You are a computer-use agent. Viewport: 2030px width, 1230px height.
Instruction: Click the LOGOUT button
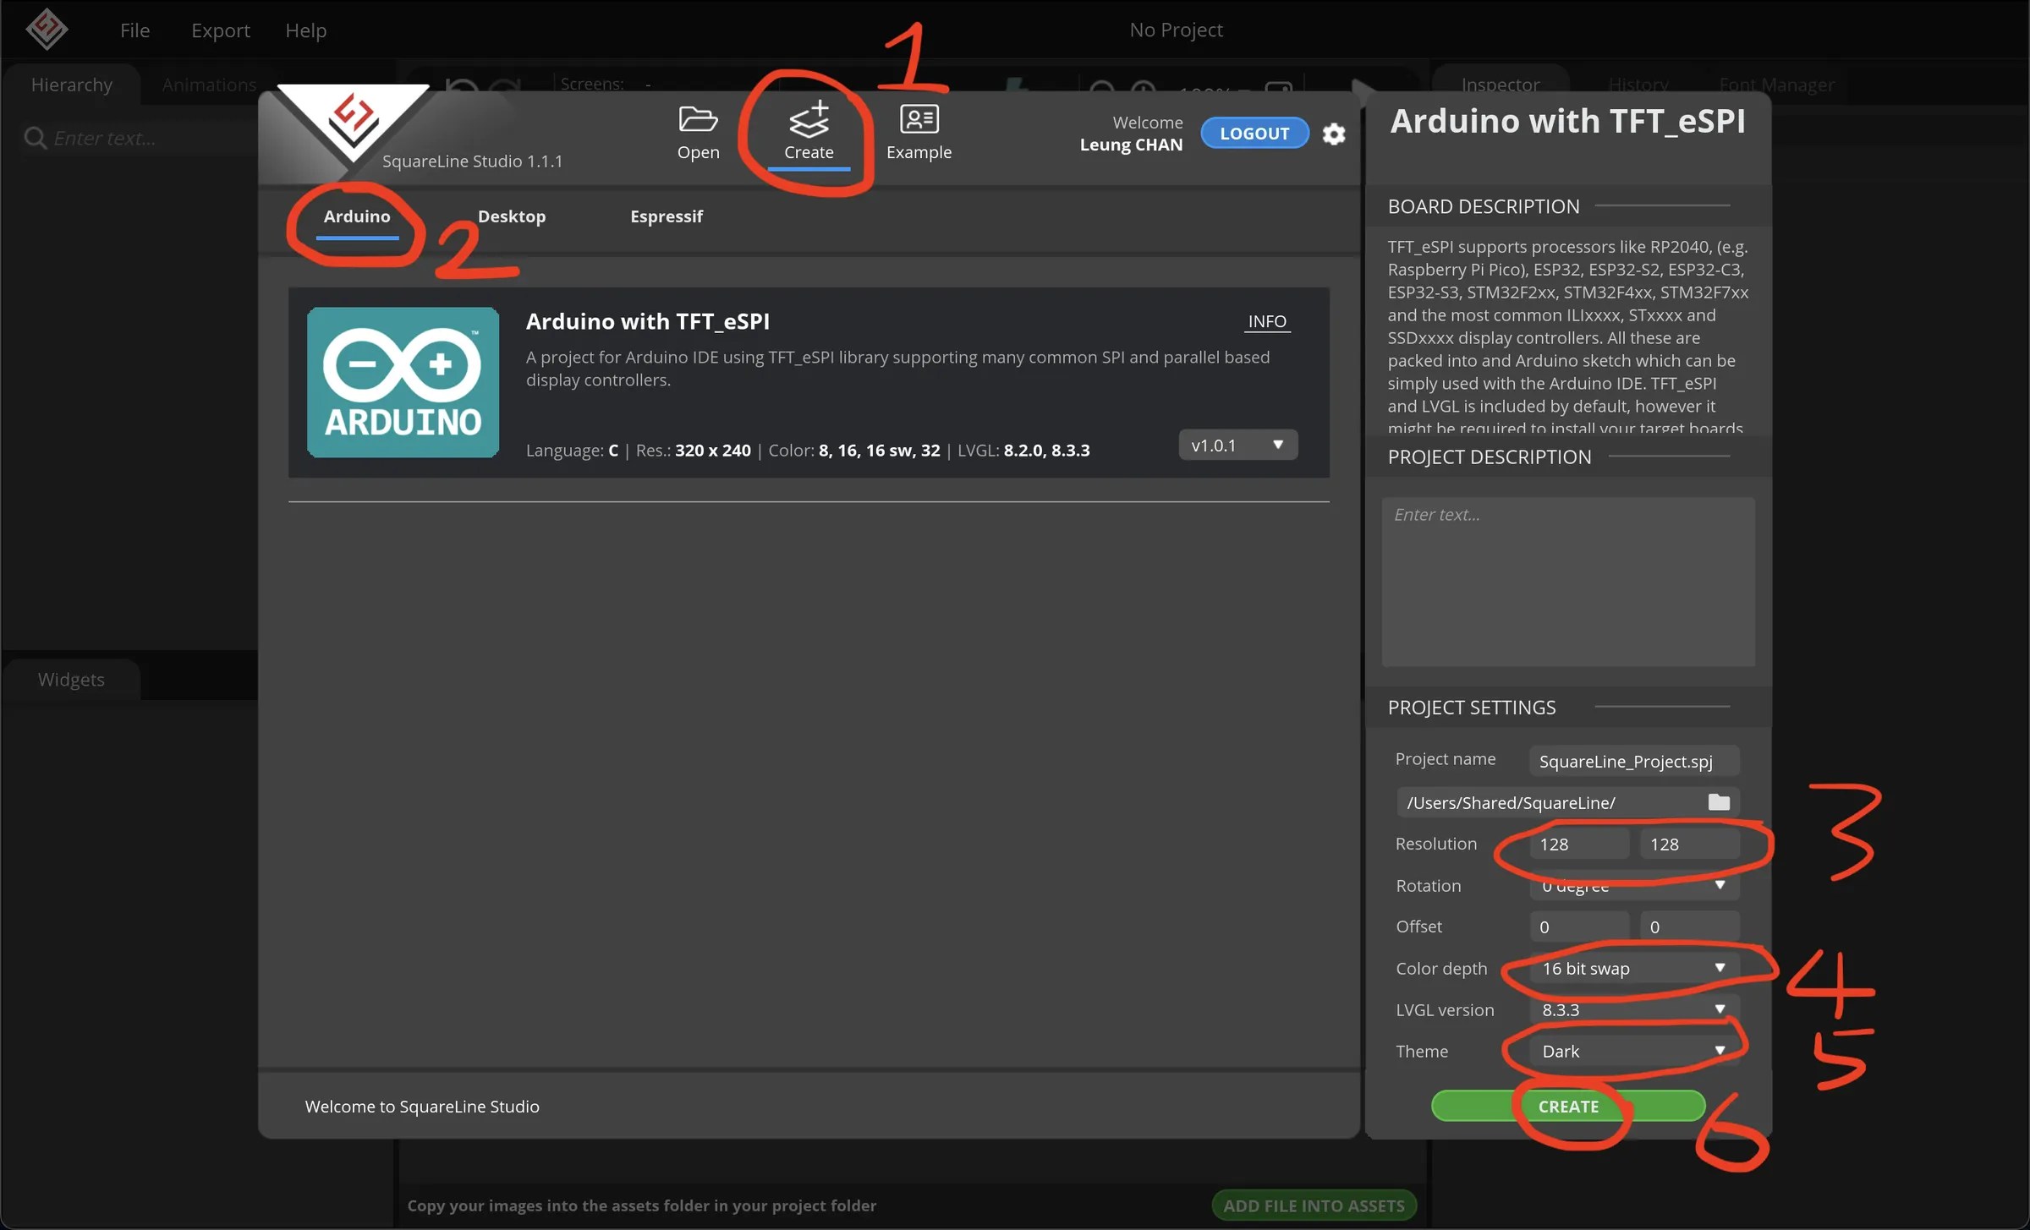click(1254, 134)
